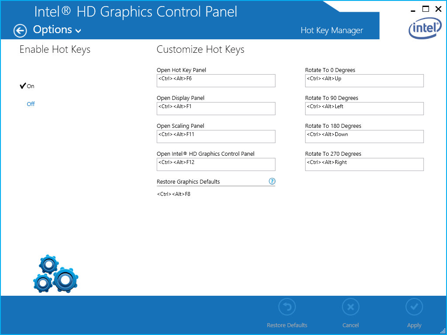Select On to enable hot keys
This screenshot has height=335, width=447.
point(28,86)
